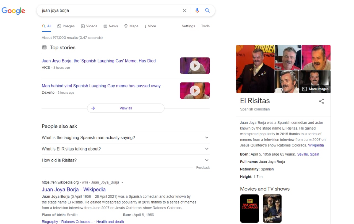Switch to the All tab
This screenshot has width=354, height=224.
(x=46, y=26)
